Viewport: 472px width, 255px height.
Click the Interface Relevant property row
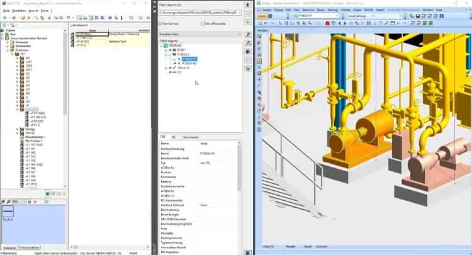[199, 205]
